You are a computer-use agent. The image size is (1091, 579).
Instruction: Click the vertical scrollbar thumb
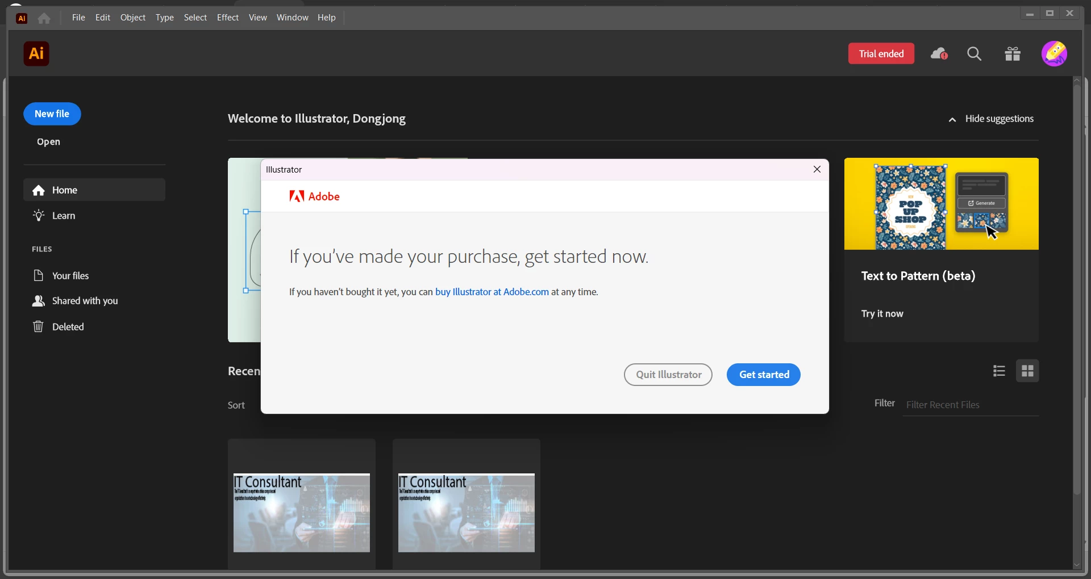tap(1077, 289)
